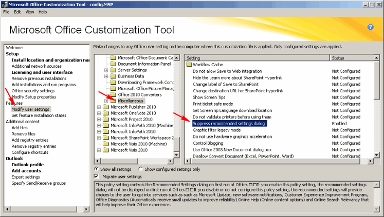Click the Microsoft Publisher 2010 folder icon

(106, 107)
